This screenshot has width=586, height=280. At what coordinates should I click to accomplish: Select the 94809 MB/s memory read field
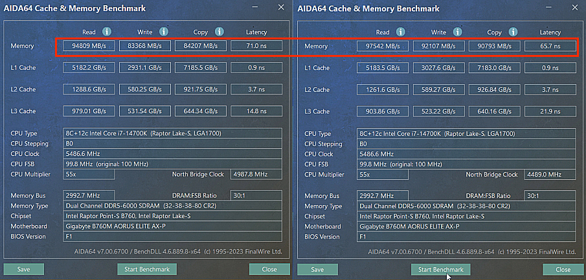pyautogui.click(x=89, y=46)
